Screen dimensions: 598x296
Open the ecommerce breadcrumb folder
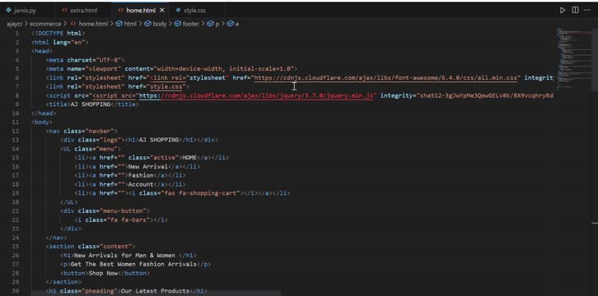[x=45, y=24]
